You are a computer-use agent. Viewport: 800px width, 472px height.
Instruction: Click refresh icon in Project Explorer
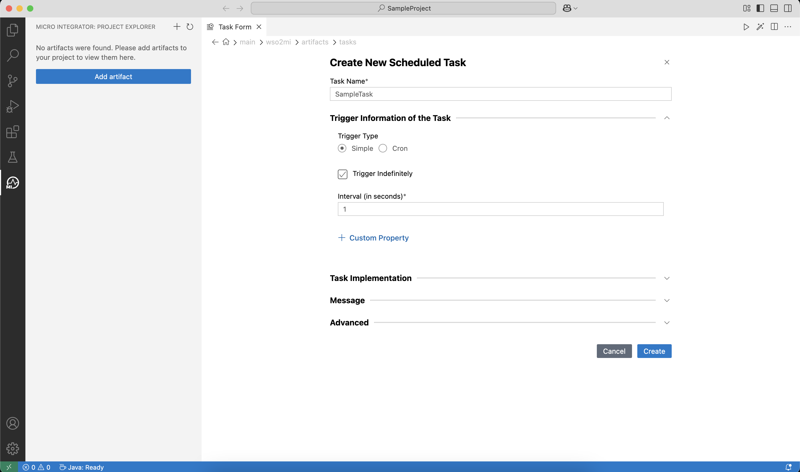[190, 27]
